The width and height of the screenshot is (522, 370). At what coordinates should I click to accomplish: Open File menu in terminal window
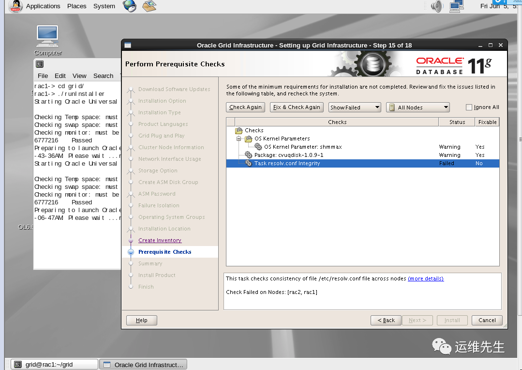coord(43,76)
